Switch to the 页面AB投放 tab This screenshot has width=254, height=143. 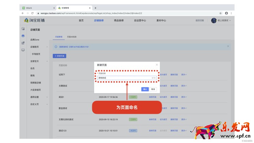[x=72, y=37]
